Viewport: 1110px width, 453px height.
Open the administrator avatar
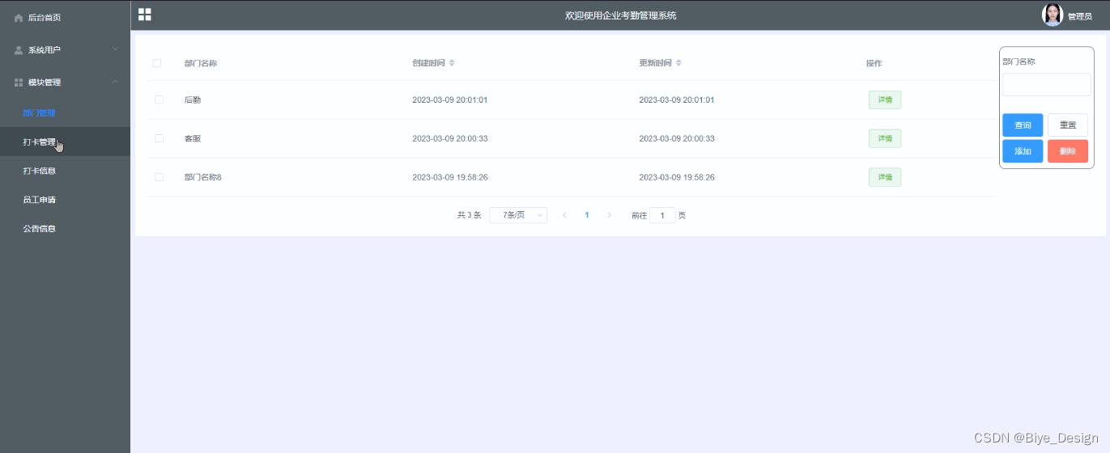tap(1053, 15)
